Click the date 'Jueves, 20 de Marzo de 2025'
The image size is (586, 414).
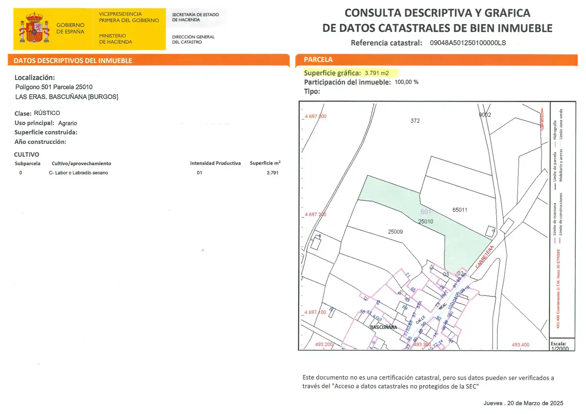[523, 403]
